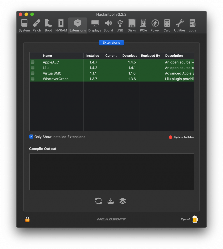Tick the WhateverGreen row checkbox
This screenshot has height=249, width=223.
tap(33, 79)
